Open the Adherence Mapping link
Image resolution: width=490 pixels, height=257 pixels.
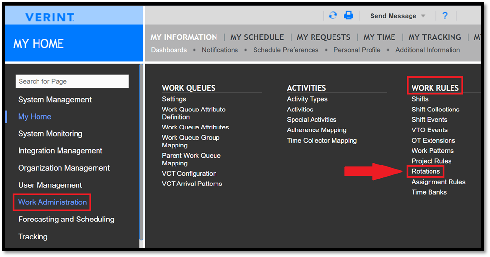pos(316,130)
